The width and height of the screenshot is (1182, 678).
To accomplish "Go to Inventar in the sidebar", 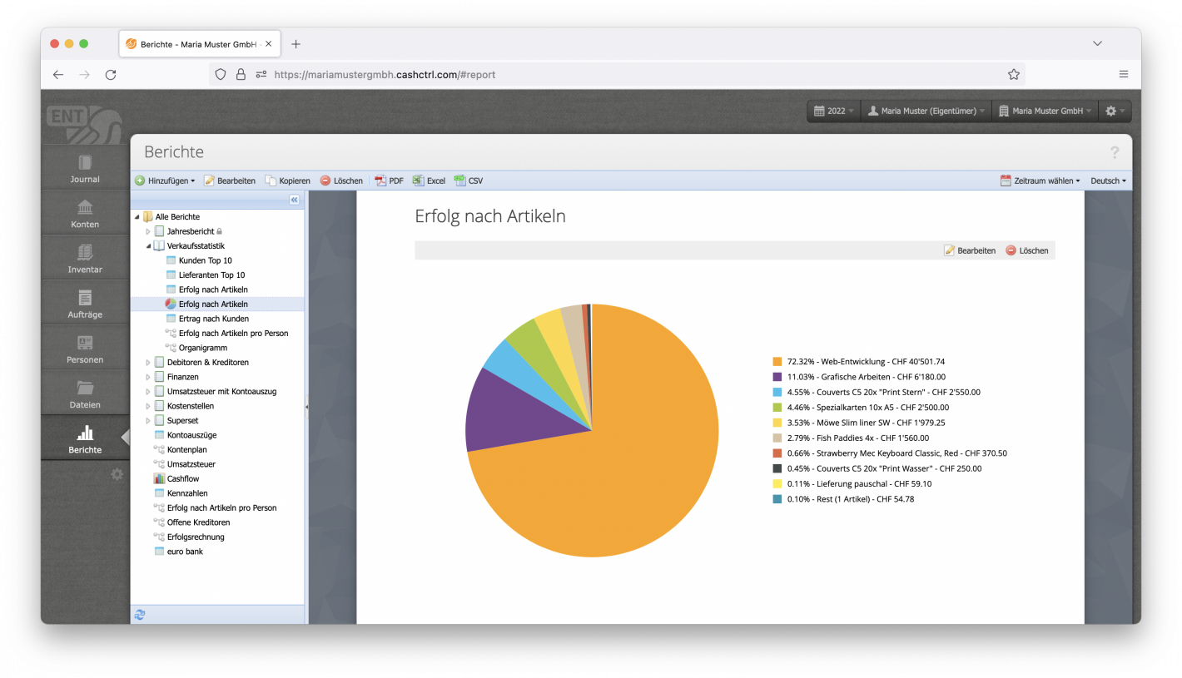I will point(85,258).
